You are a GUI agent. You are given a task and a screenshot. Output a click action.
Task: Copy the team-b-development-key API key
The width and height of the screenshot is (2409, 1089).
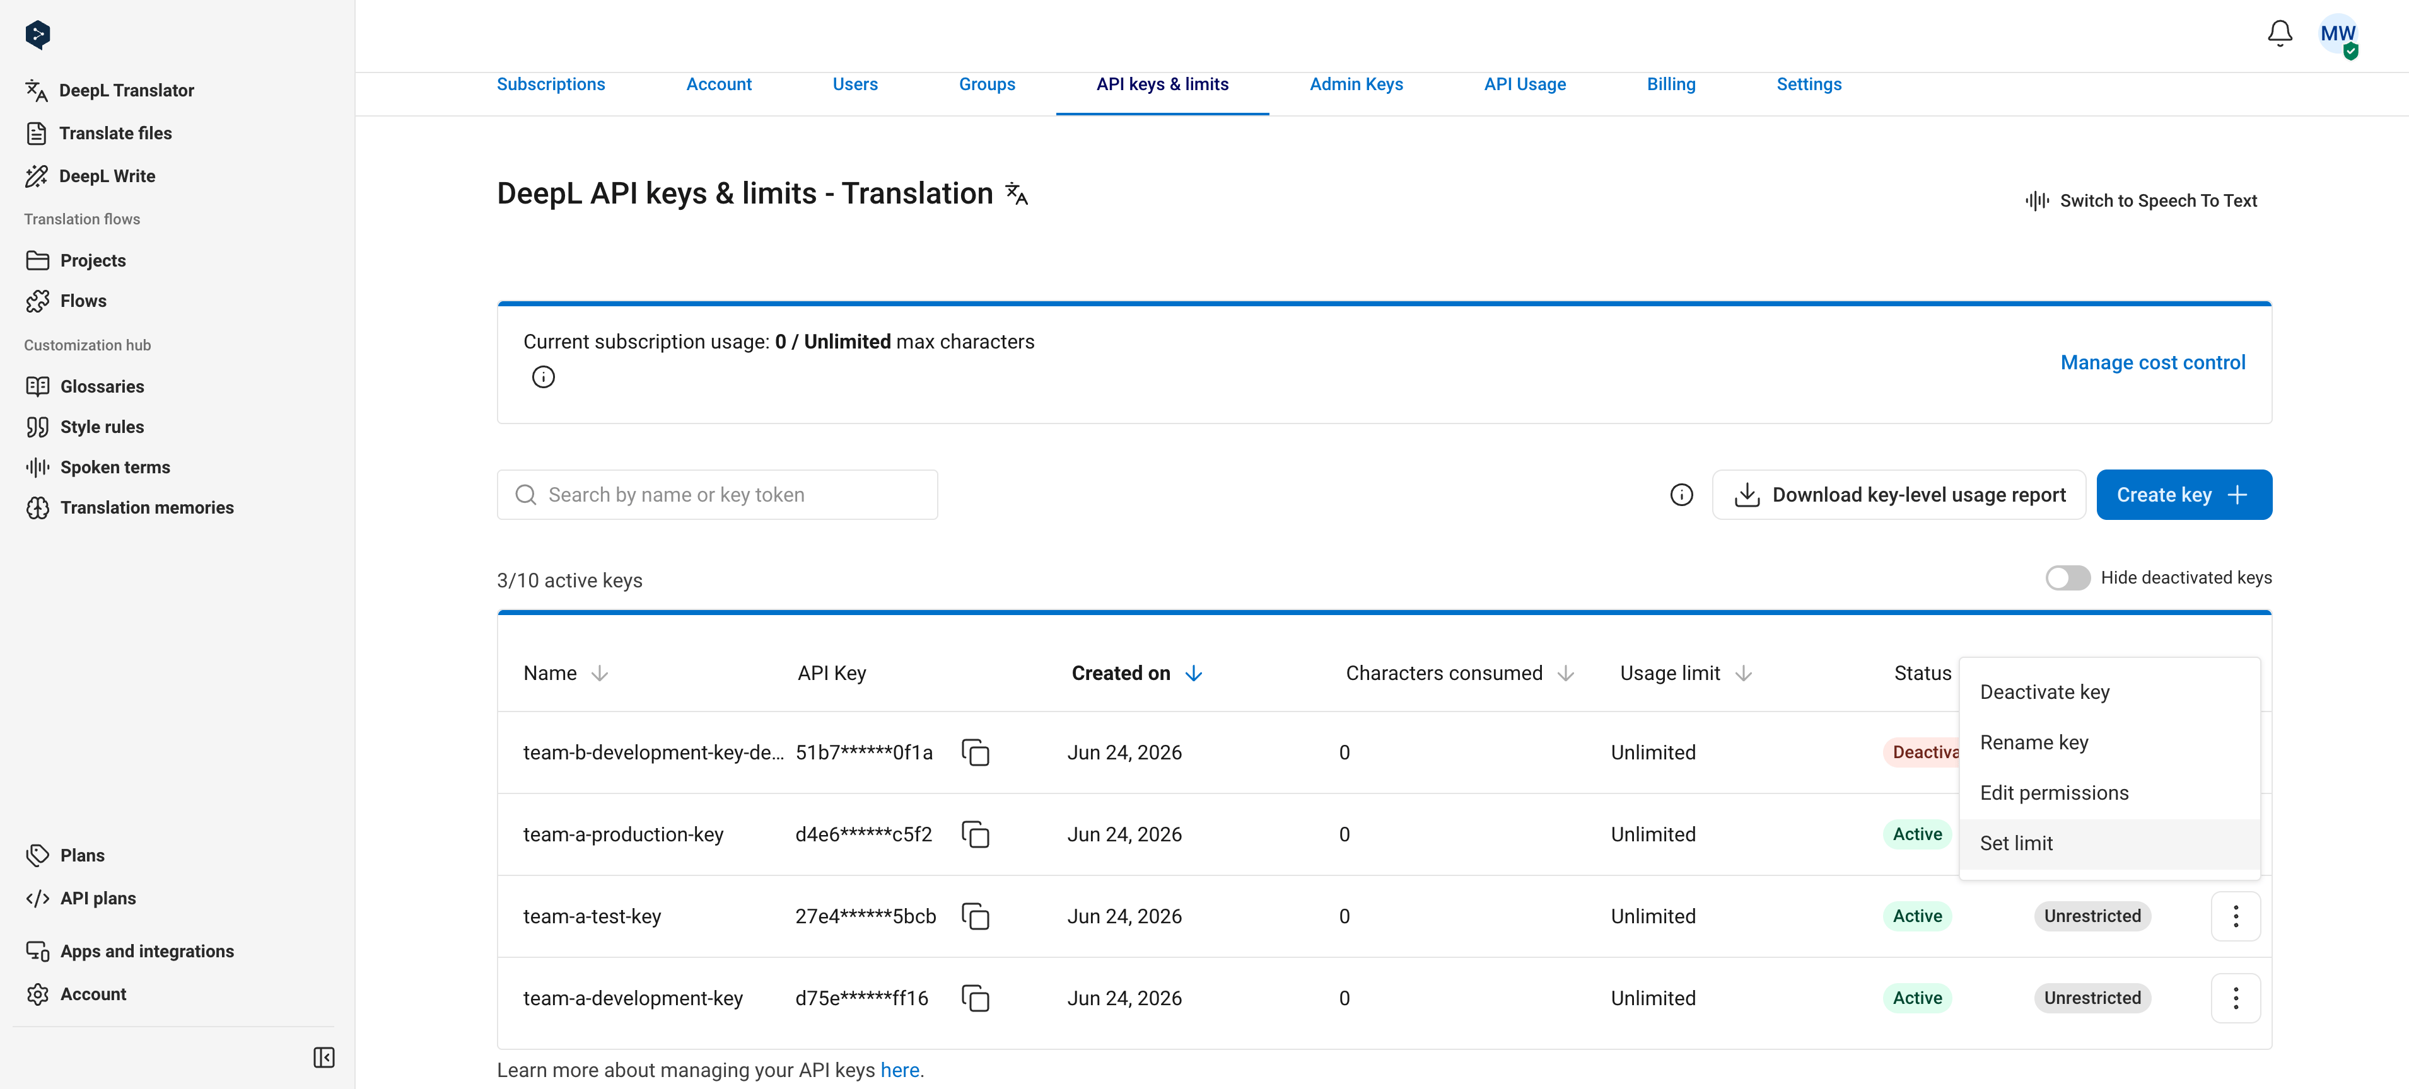coord(976,752)
